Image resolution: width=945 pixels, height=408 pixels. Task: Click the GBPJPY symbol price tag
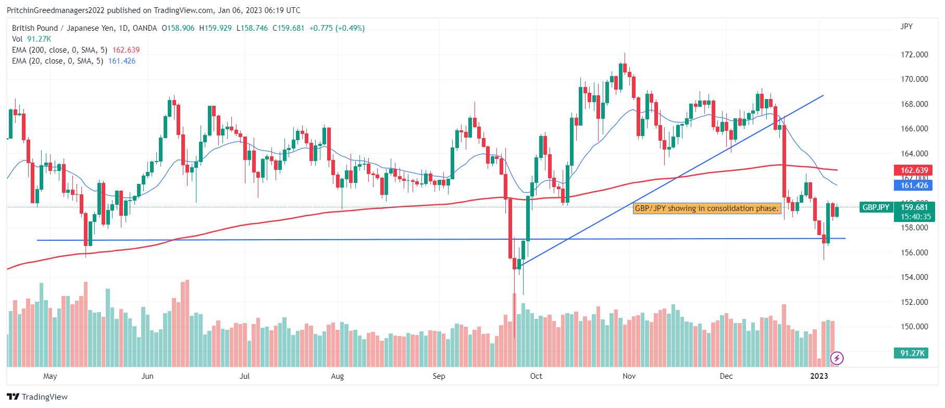click(x=876, y=207)
